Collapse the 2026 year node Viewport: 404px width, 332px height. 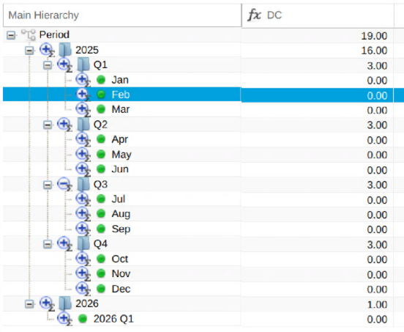coord(29,304)
